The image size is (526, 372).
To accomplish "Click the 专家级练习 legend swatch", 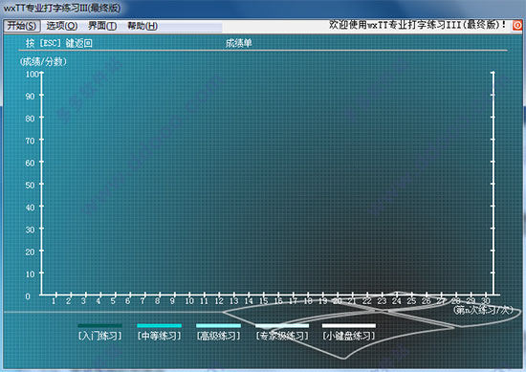I will pos(282,325).
